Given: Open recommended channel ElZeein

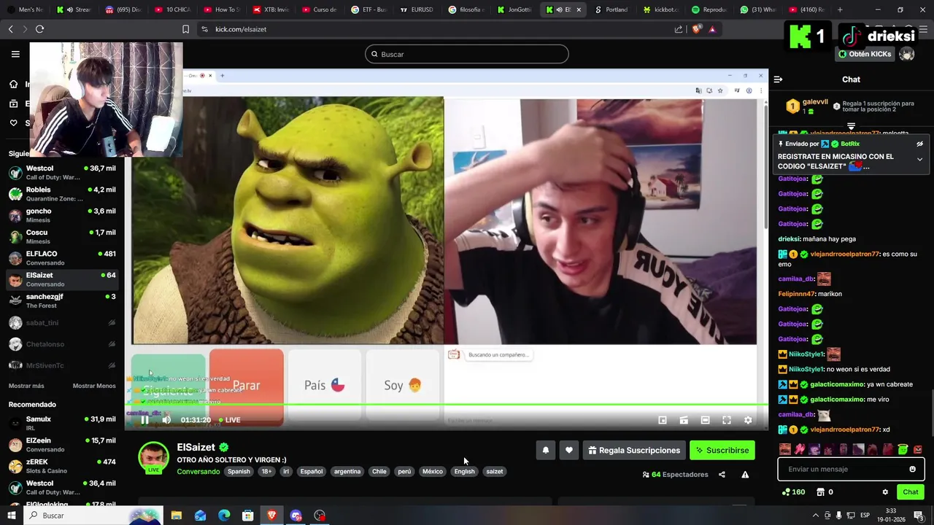Looking at the screenshot, I should (x=62, y=445).
